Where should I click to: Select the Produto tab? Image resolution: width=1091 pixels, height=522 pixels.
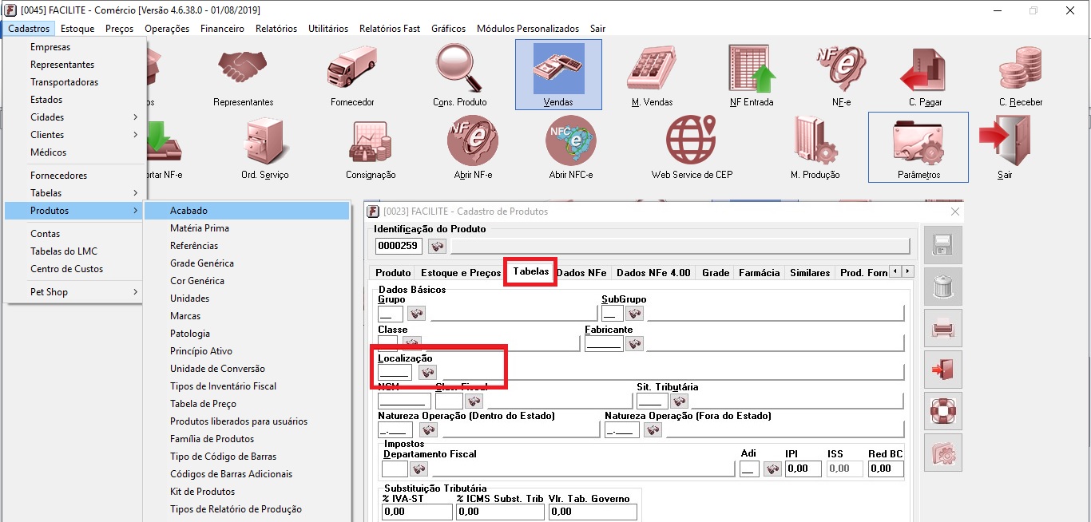click(x=393, y=273)
